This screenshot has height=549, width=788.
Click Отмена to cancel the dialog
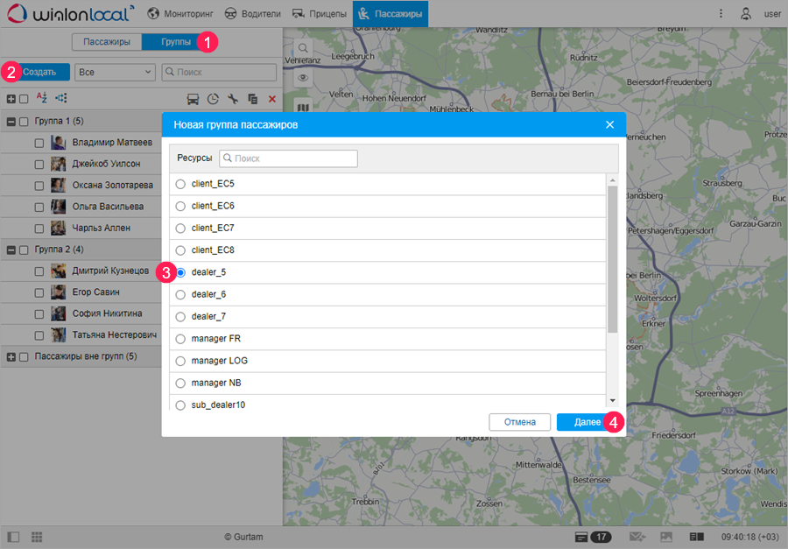click(519, 422)
